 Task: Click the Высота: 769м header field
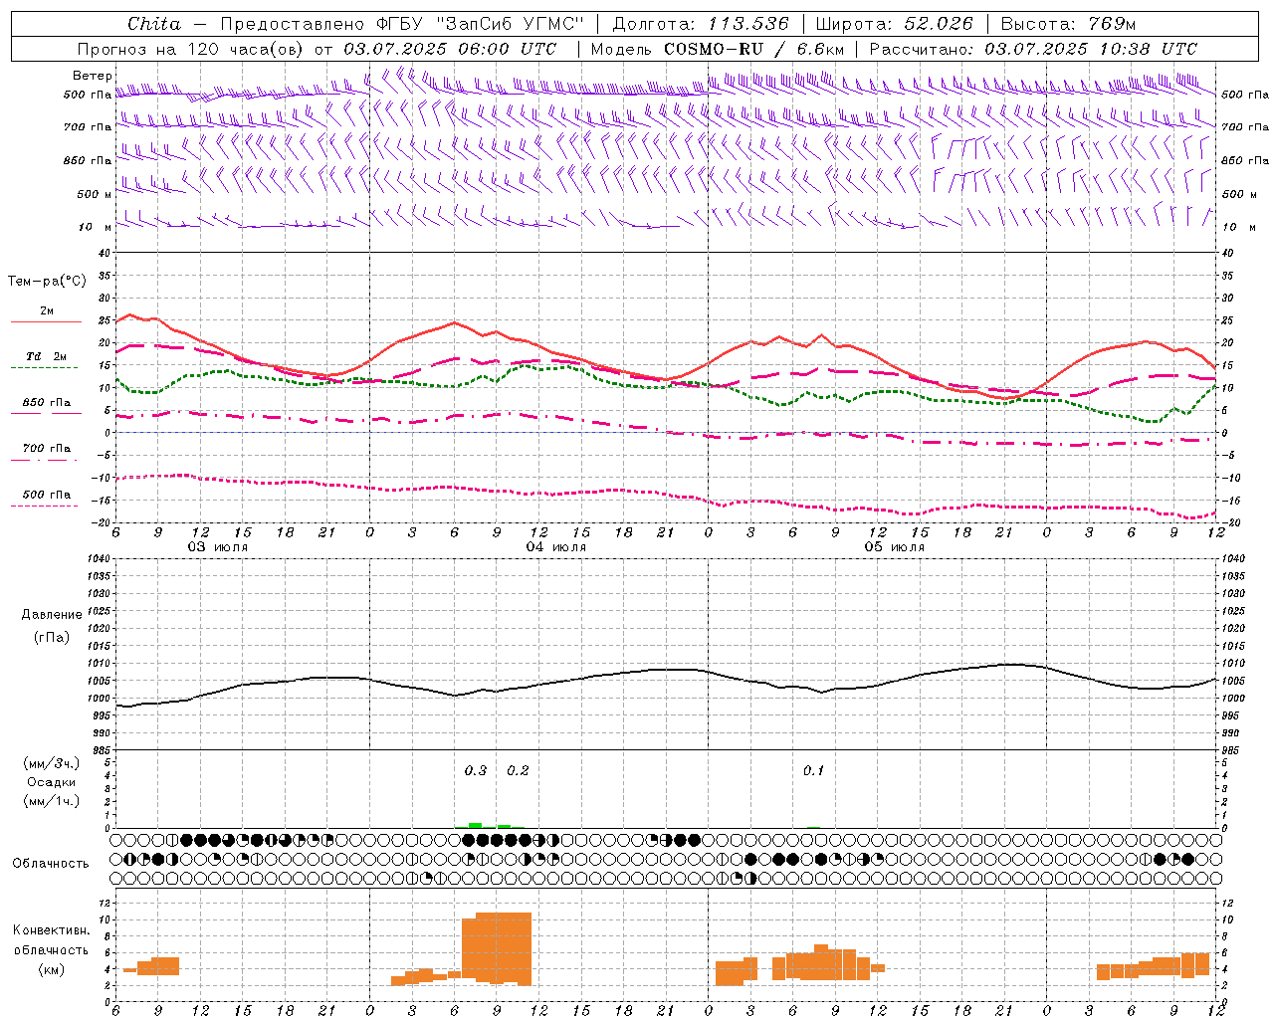pyautogui.click(x=1068, y=24)
